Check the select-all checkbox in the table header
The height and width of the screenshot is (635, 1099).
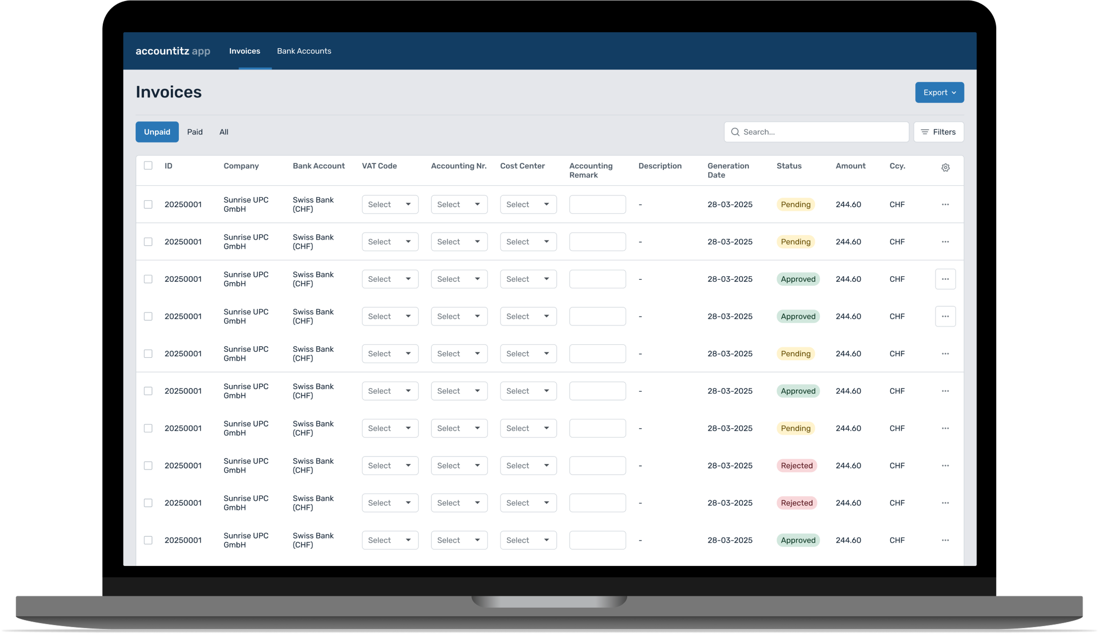click(148, 165)
